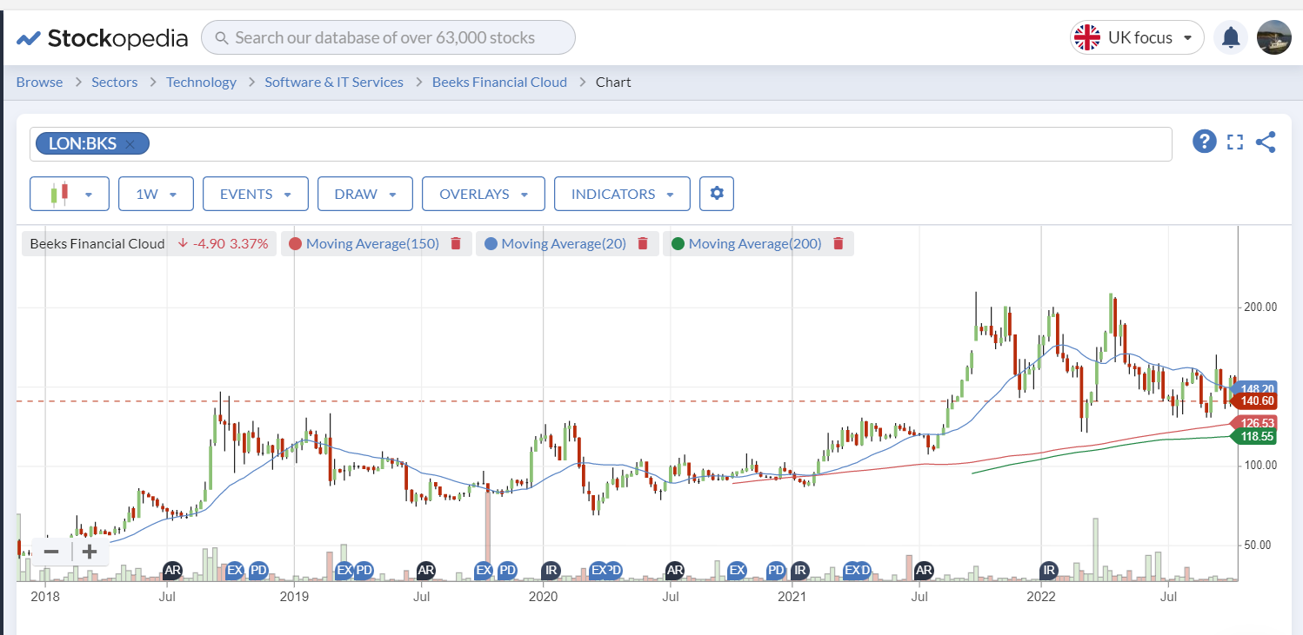Go to the Sectors breadcrumb
This screenshot has height=635, width=1303.
point(115,82)
